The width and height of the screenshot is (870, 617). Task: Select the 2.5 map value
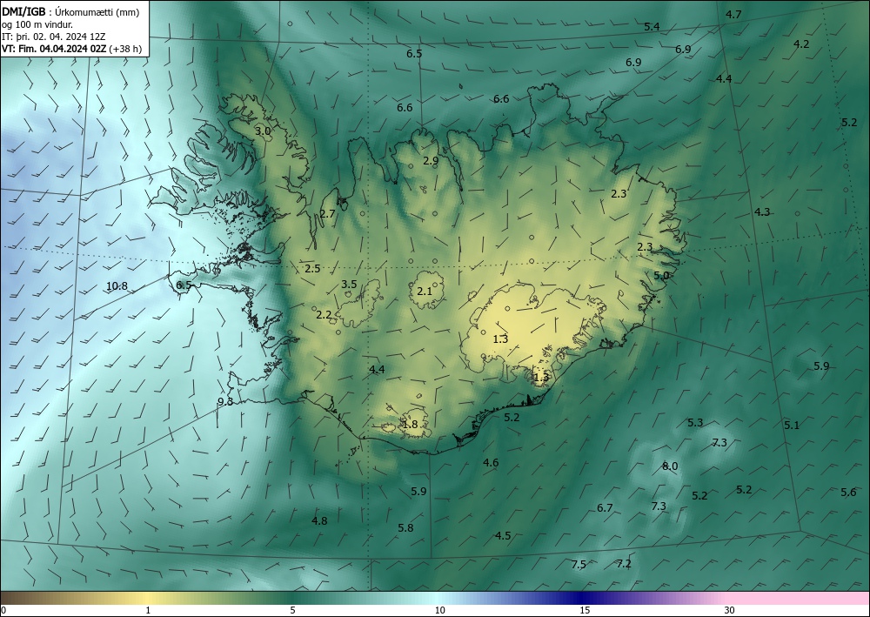click(312, 269)
